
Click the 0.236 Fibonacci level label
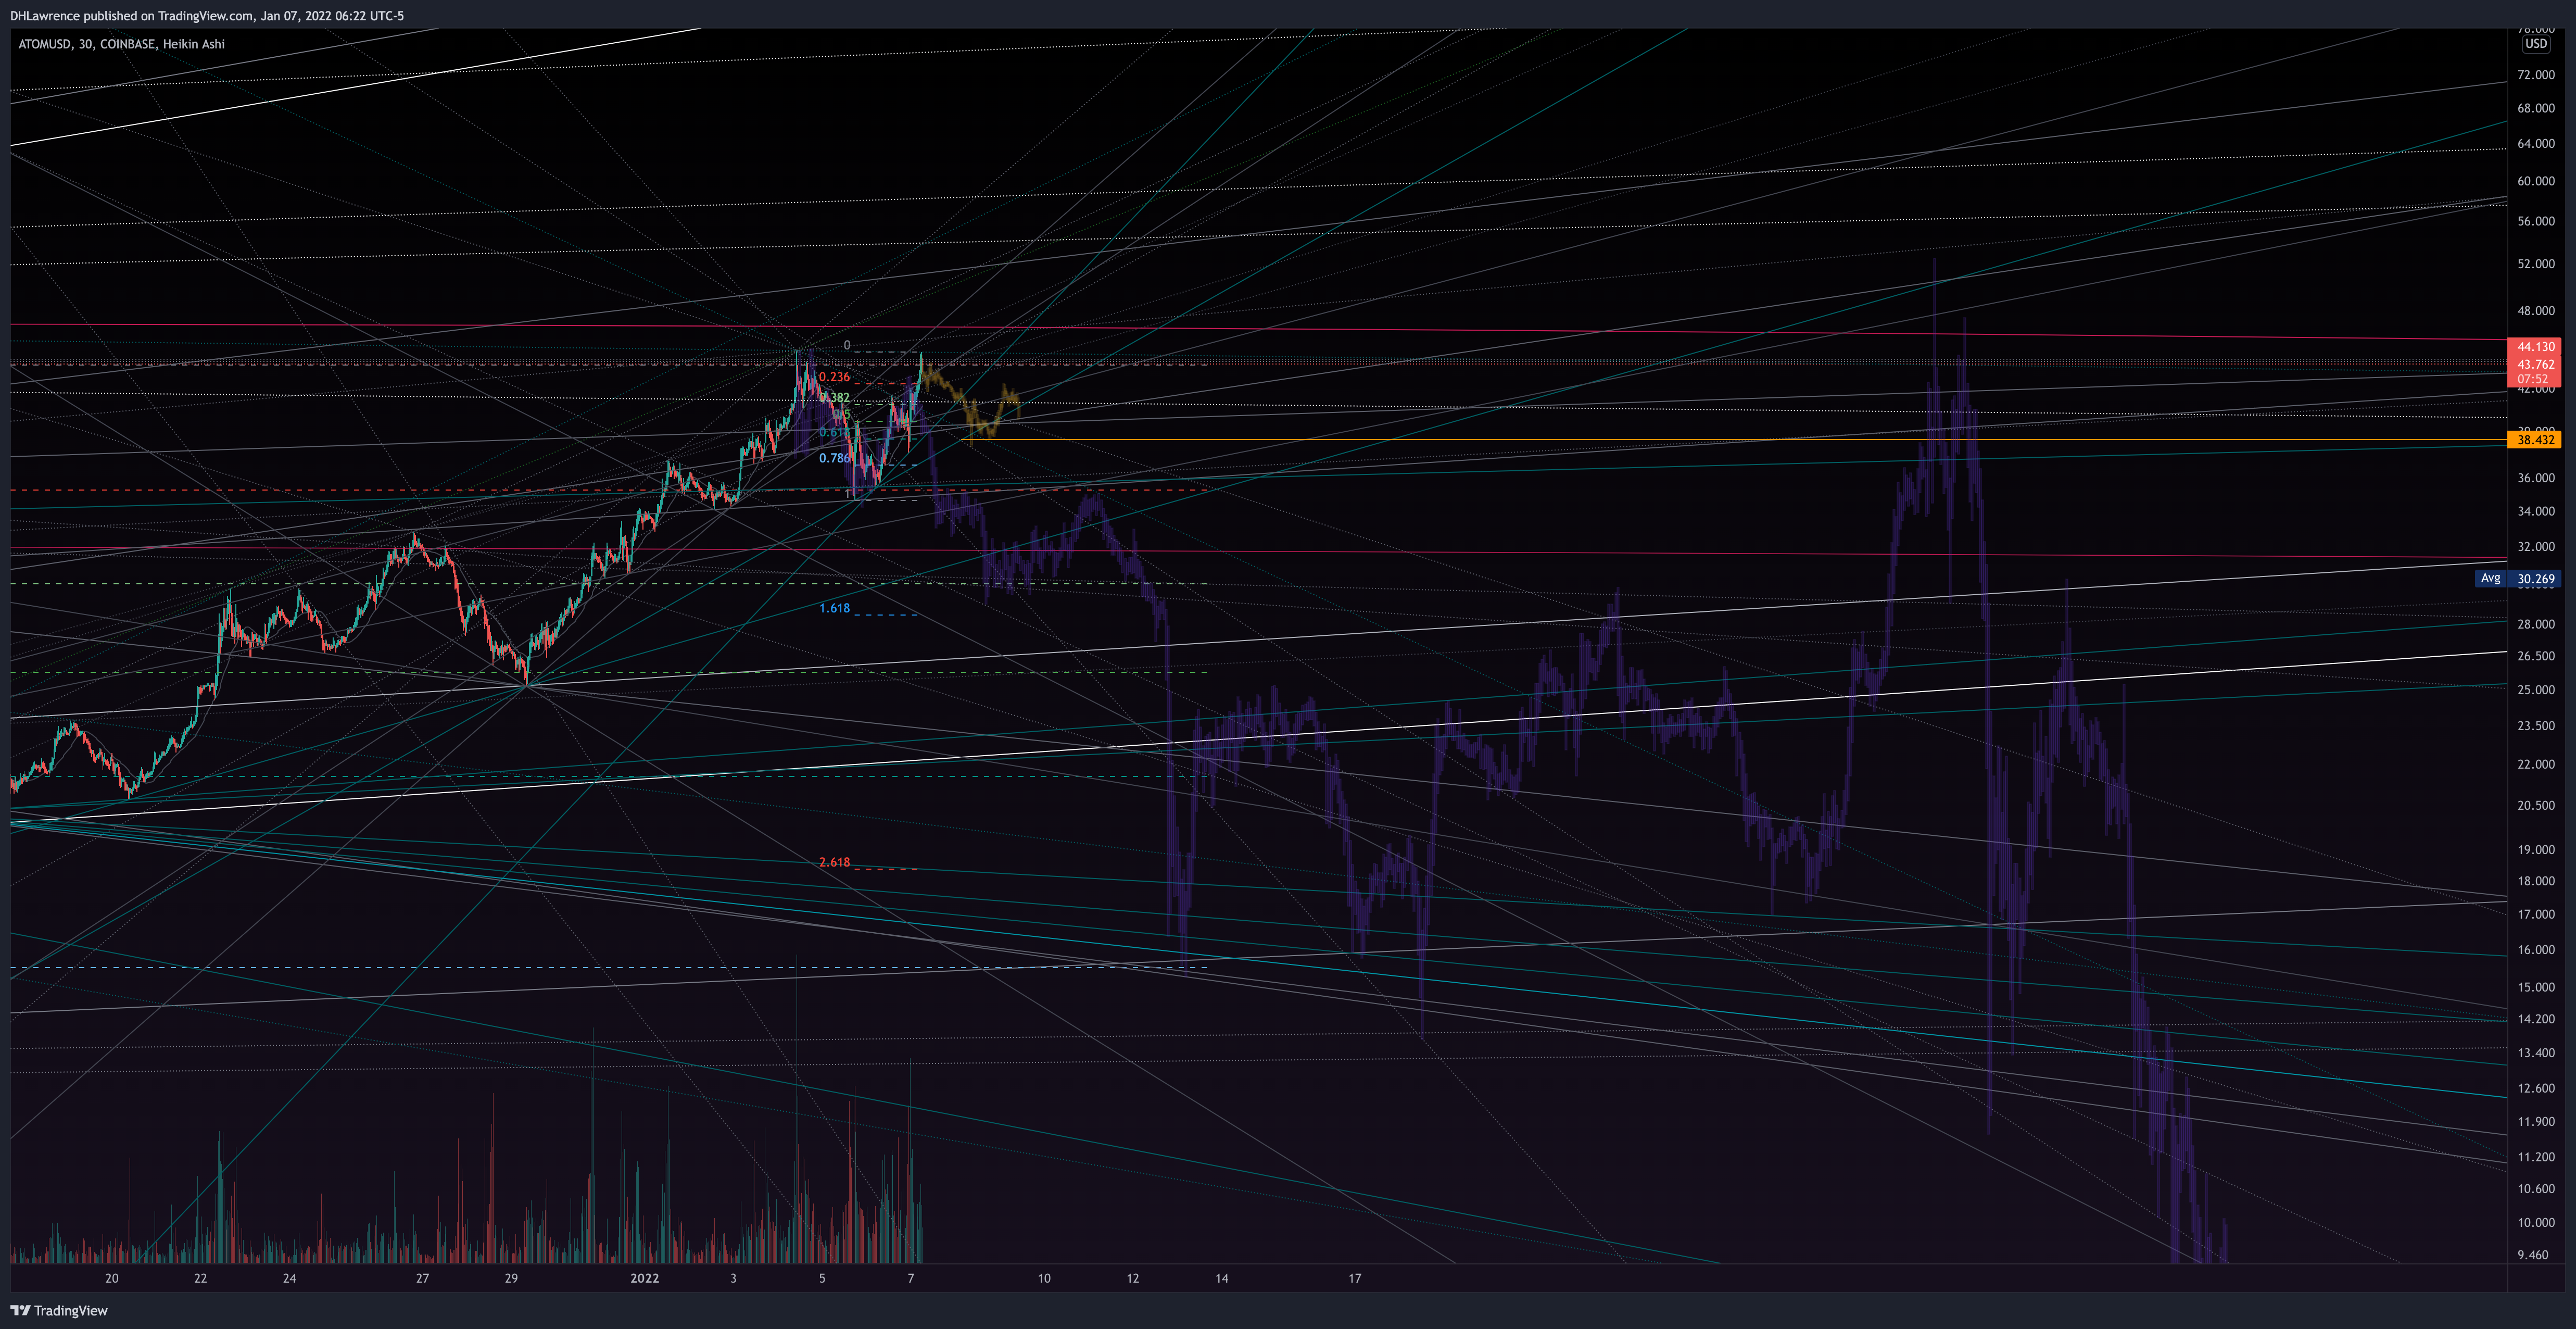[834, 377]
